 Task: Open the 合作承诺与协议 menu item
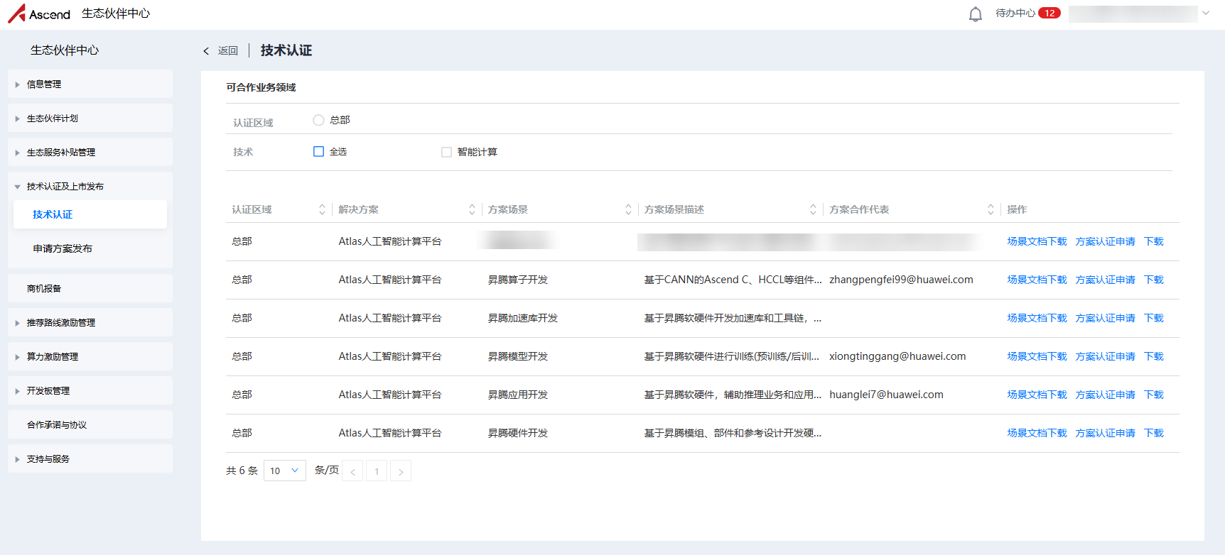pos(90,424)
